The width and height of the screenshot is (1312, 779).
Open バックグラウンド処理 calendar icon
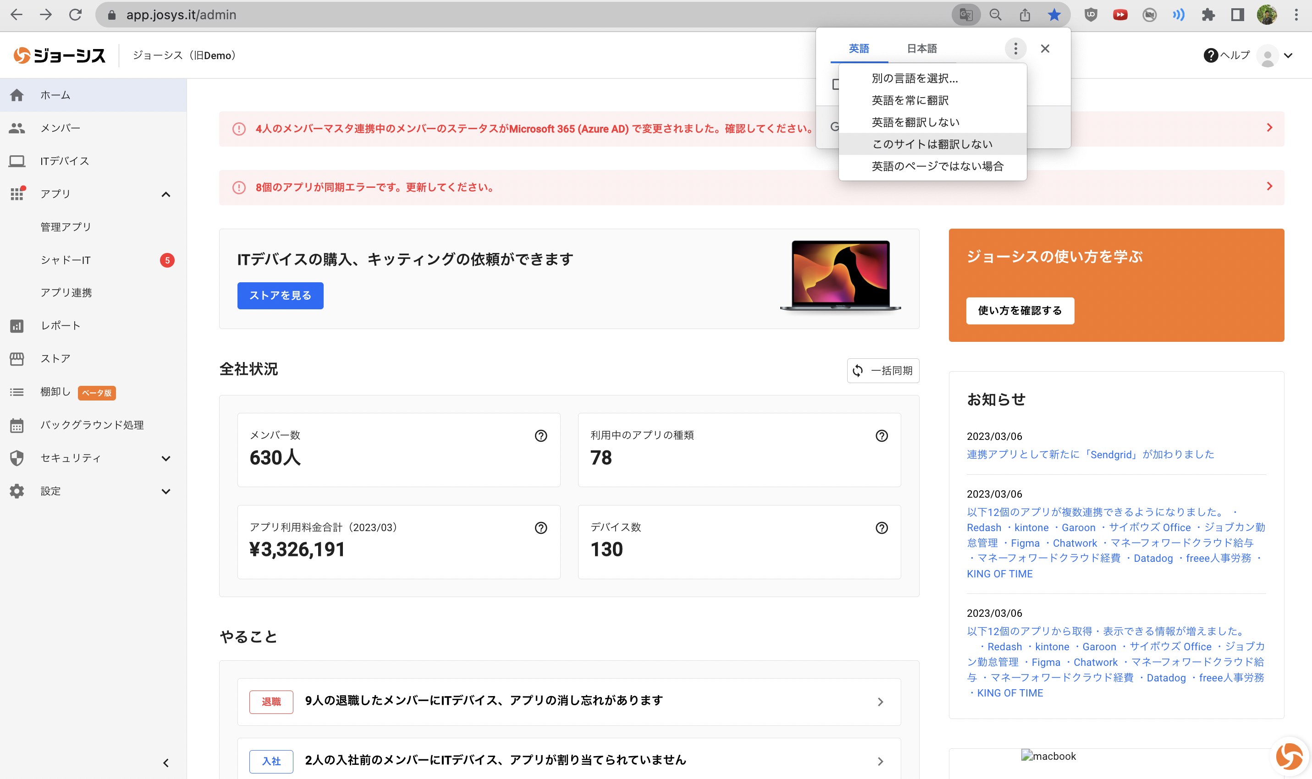coord(17,425)
